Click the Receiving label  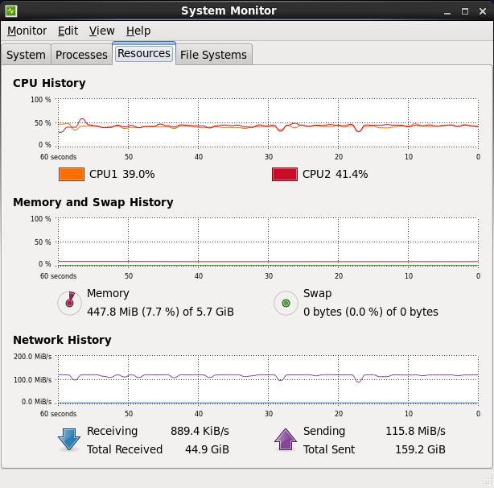pos(112,431)
